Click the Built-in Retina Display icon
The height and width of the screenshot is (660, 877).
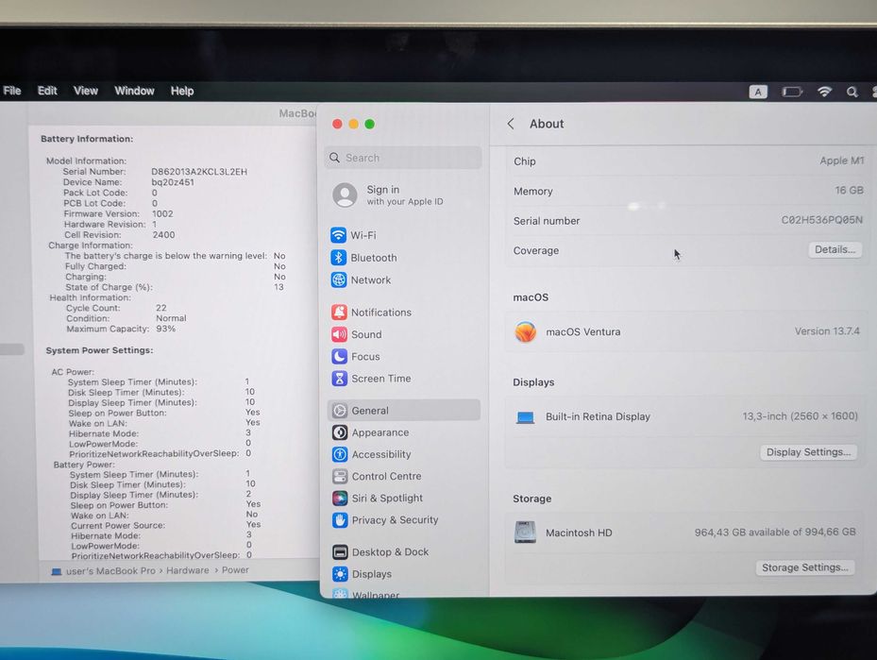(x=525, y=417)
